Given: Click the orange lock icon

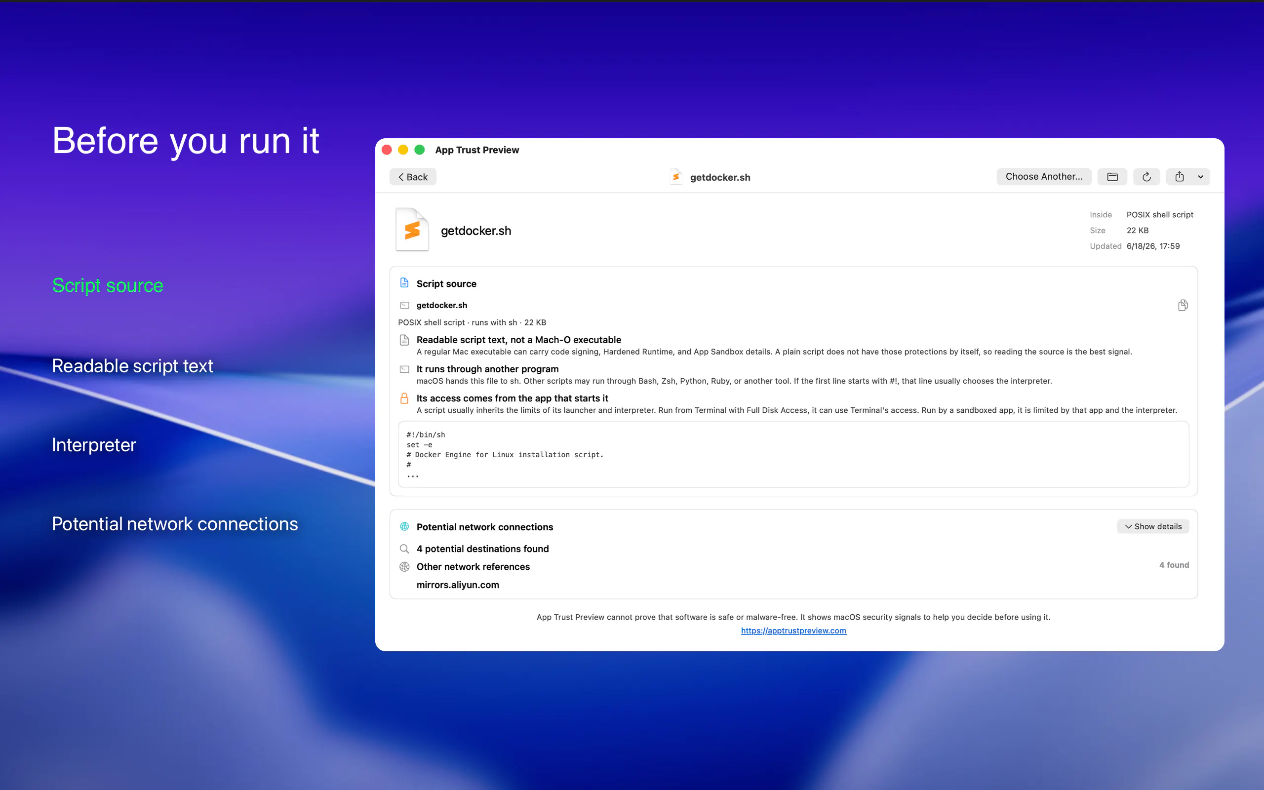Looking at the screenshot, I should (404, 398).
